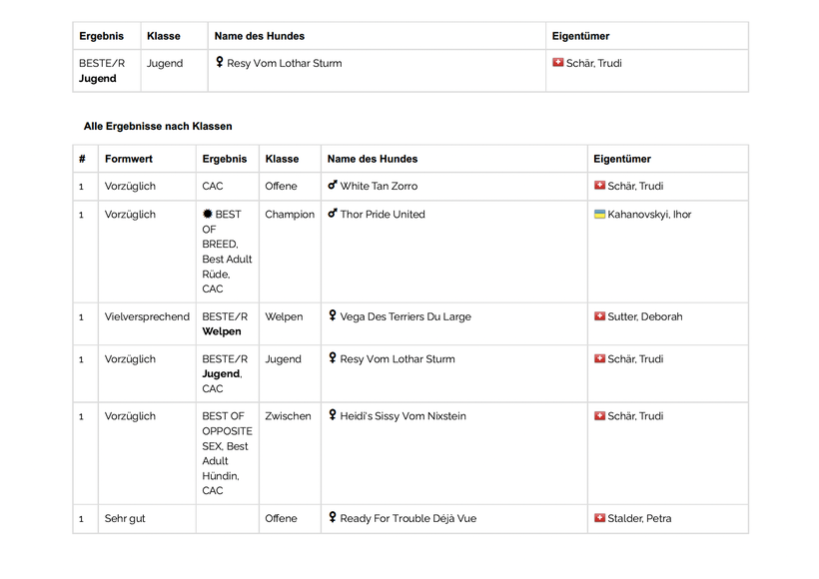Click the female icon beside Ready For Trouble

coord(333,518)
